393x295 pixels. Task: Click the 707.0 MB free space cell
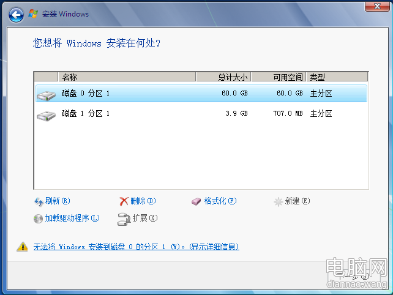click(288, 114)
